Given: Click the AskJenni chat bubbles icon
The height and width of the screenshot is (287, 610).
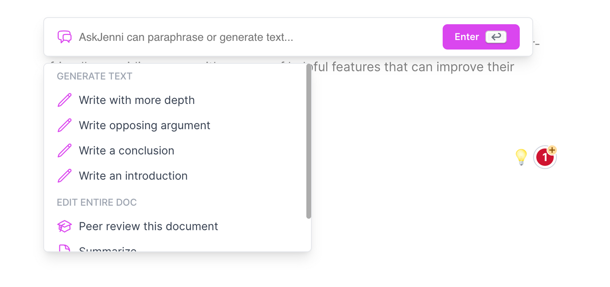Looking at the screenshot, I should (x=64, y=37).
